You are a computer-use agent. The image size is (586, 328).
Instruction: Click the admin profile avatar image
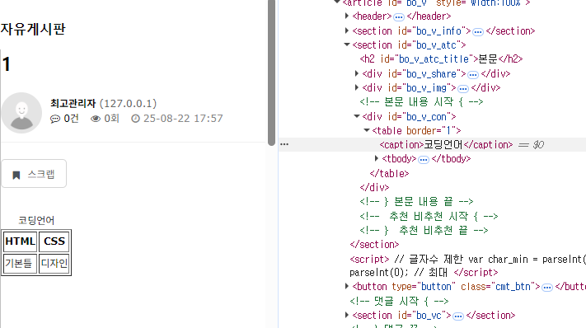click(x=21, y=113)
